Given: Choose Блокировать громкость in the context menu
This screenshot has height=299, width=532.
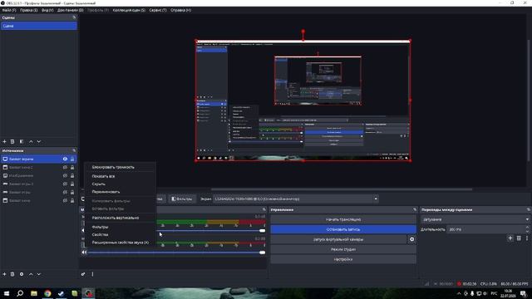Looking at the screenshot, I should (x=120, y=167).
